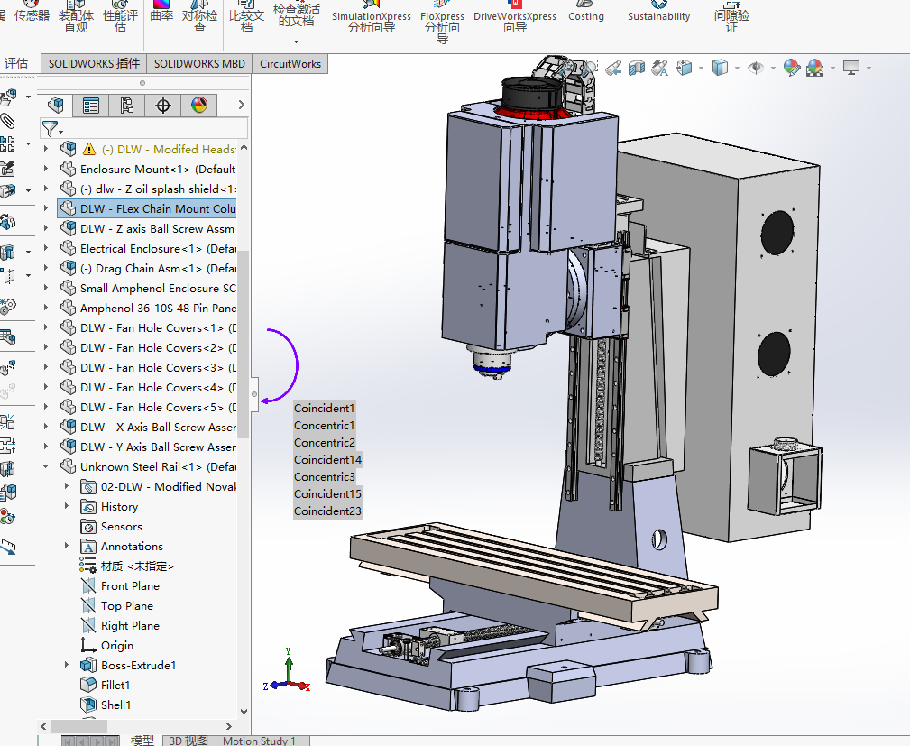This screenshot has height=746, width=910.
Task: Click the Dynamic Annotation Views icon
Action: (660, 68)
